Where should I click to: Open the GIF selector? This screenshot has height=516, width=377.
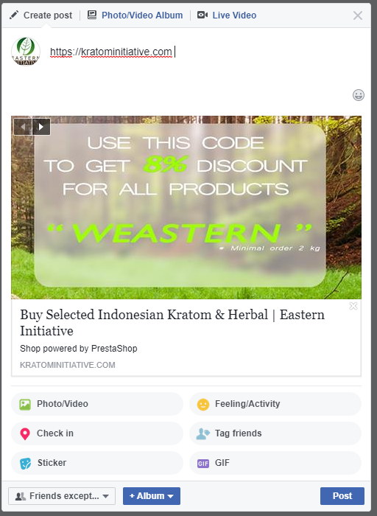275,463
